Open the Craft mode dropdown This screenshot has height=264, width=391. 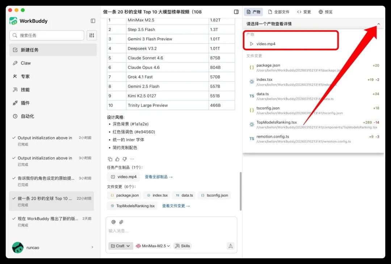tap(121, 246)
